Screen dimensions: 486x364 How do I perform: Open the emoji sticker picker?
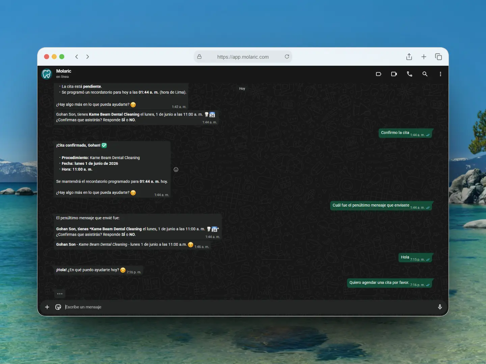[58, 307]
